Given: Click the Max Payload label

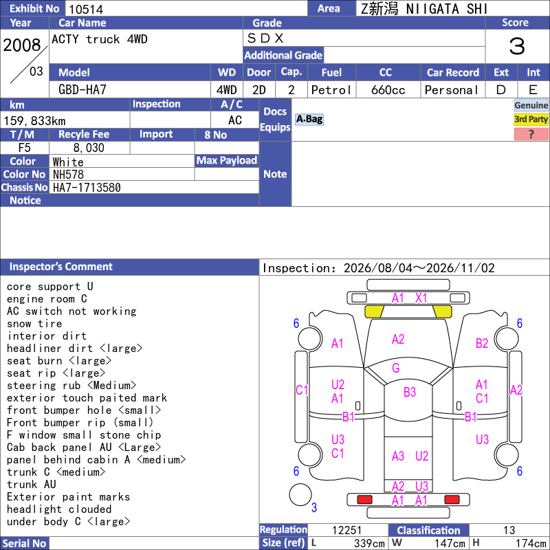Looking at the screenshot, I should tap(226, 161).
